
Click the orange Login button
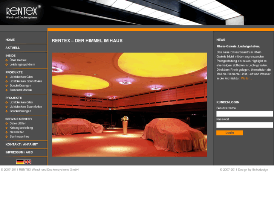coord(230,133)
